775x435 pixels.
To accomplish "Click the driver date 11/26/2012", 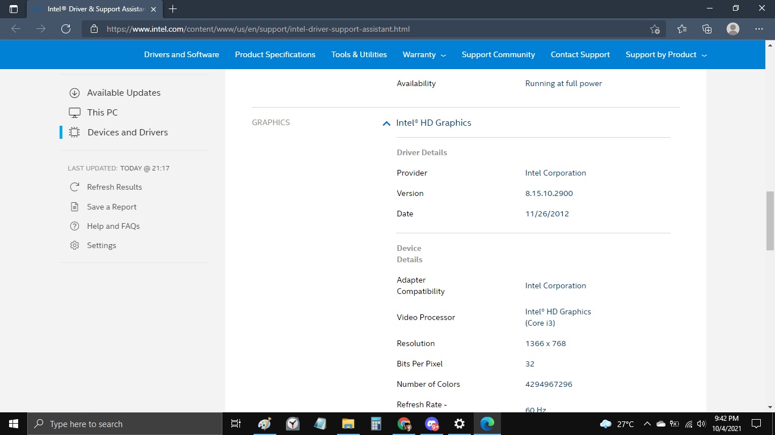I will pyautogui.click(x=547, y=214).
